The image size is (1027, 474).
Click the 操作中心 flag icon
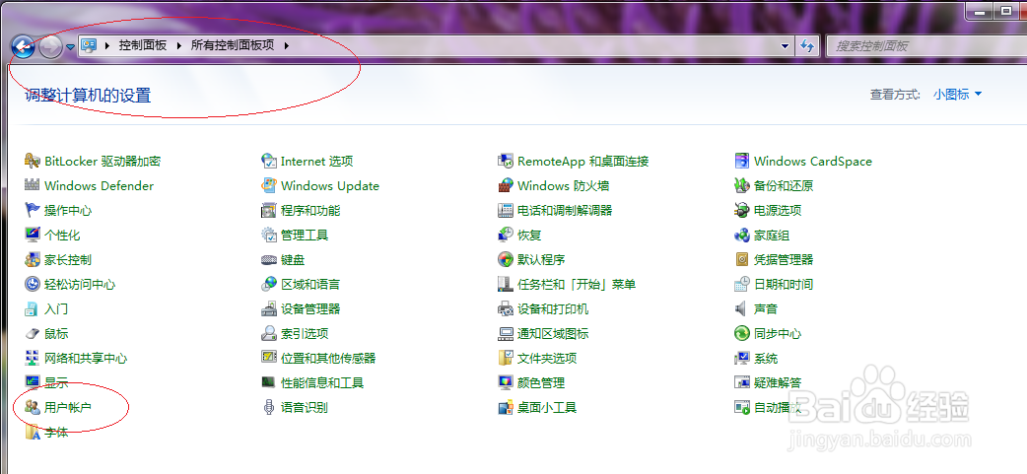pos(33,210)
